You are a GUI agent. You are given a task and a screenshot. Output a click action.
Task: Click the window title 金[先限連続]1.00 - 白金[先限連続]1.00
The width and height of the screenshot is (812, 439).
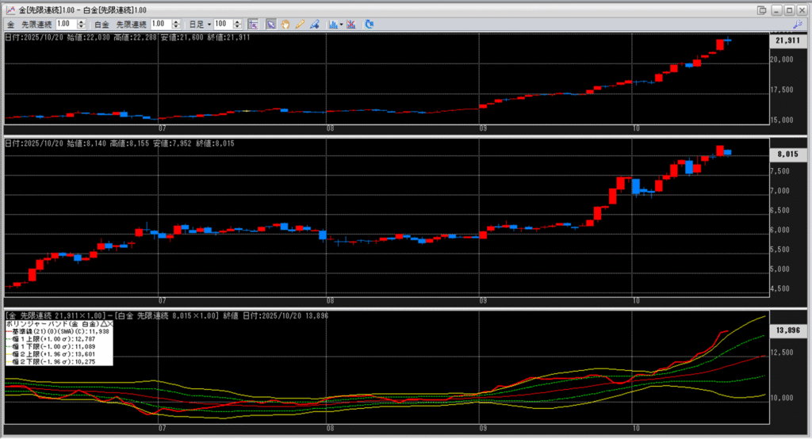pyautogui.click(x=82, y=10)
